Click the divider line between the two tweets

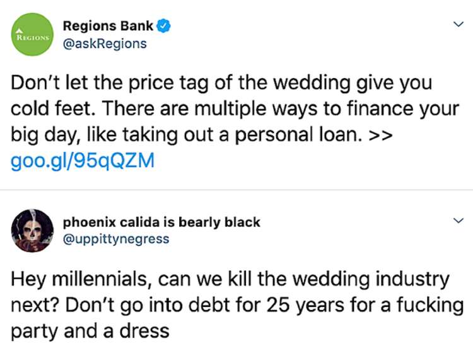[237, 190]
